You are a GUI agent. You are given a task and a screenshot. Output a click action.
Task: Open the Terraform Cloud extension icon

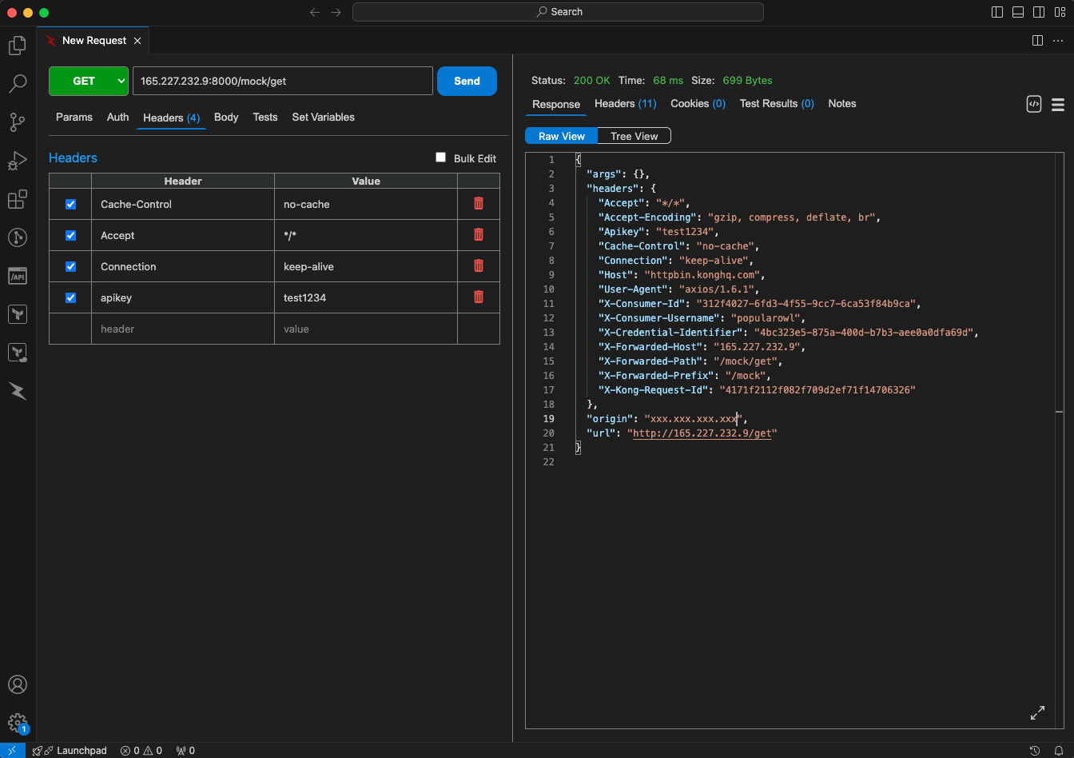tap(18, 353)
